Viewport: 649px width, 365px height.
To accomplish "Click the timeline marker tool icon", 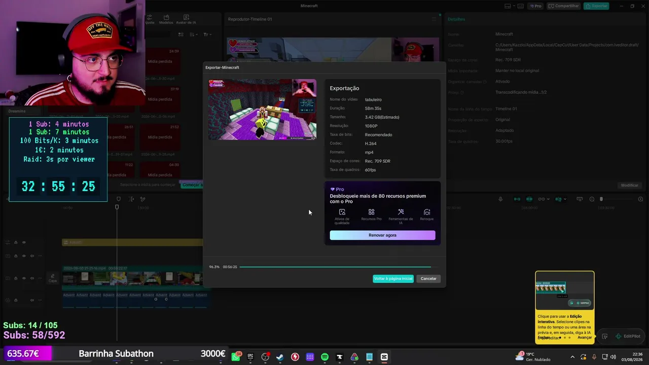I will click(x=119, y=199).
